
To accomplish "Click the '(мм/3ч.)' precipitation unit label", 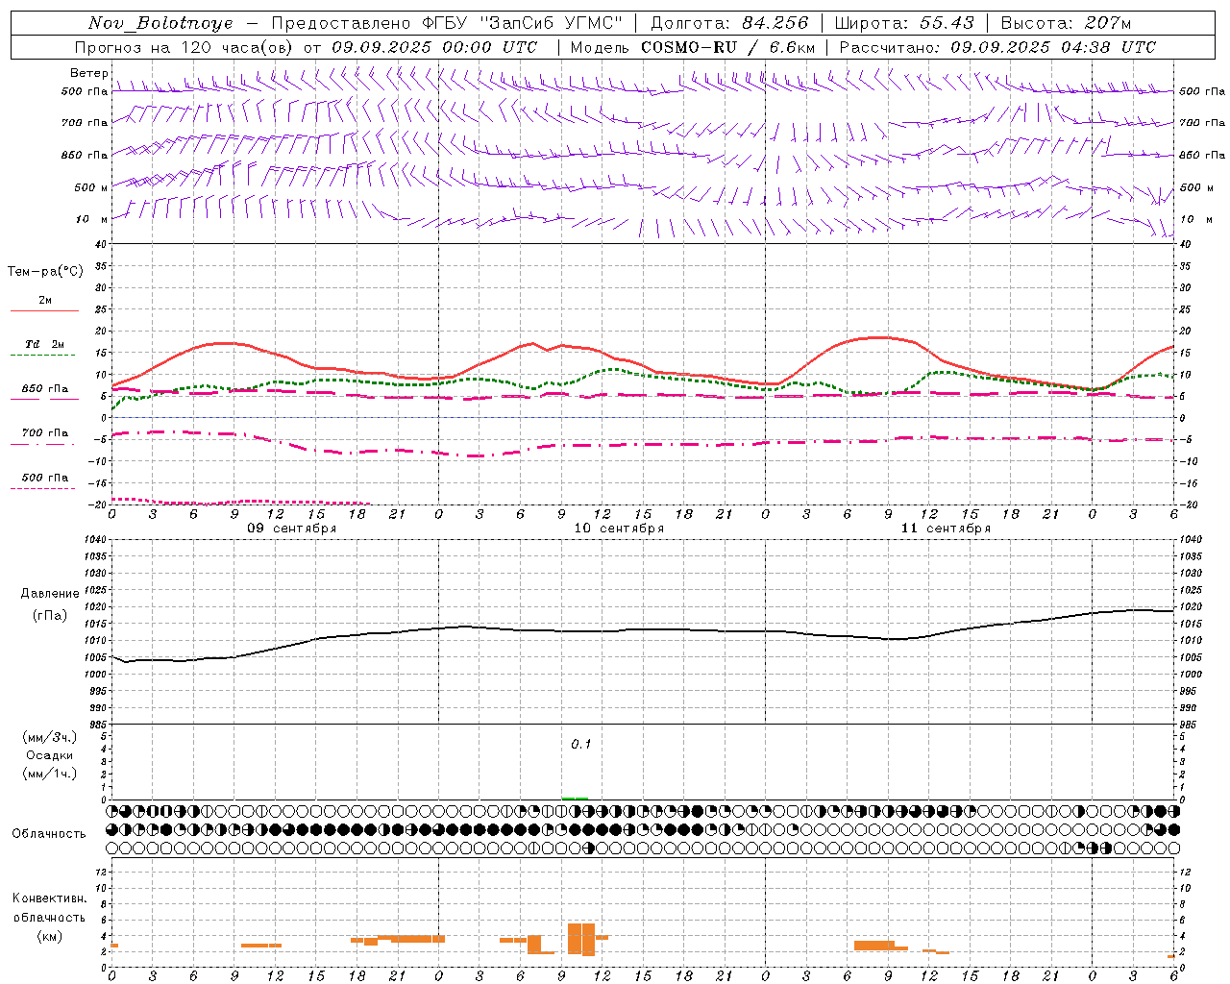I will coord(50,737).
